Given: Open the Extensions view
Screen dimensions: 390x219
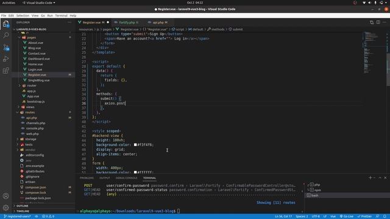Looking at the screenshot, I should (x=5, y=71).
